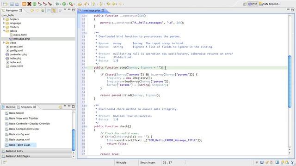
Task: Click the Save All toolbar icon
Action: [17, 4]
